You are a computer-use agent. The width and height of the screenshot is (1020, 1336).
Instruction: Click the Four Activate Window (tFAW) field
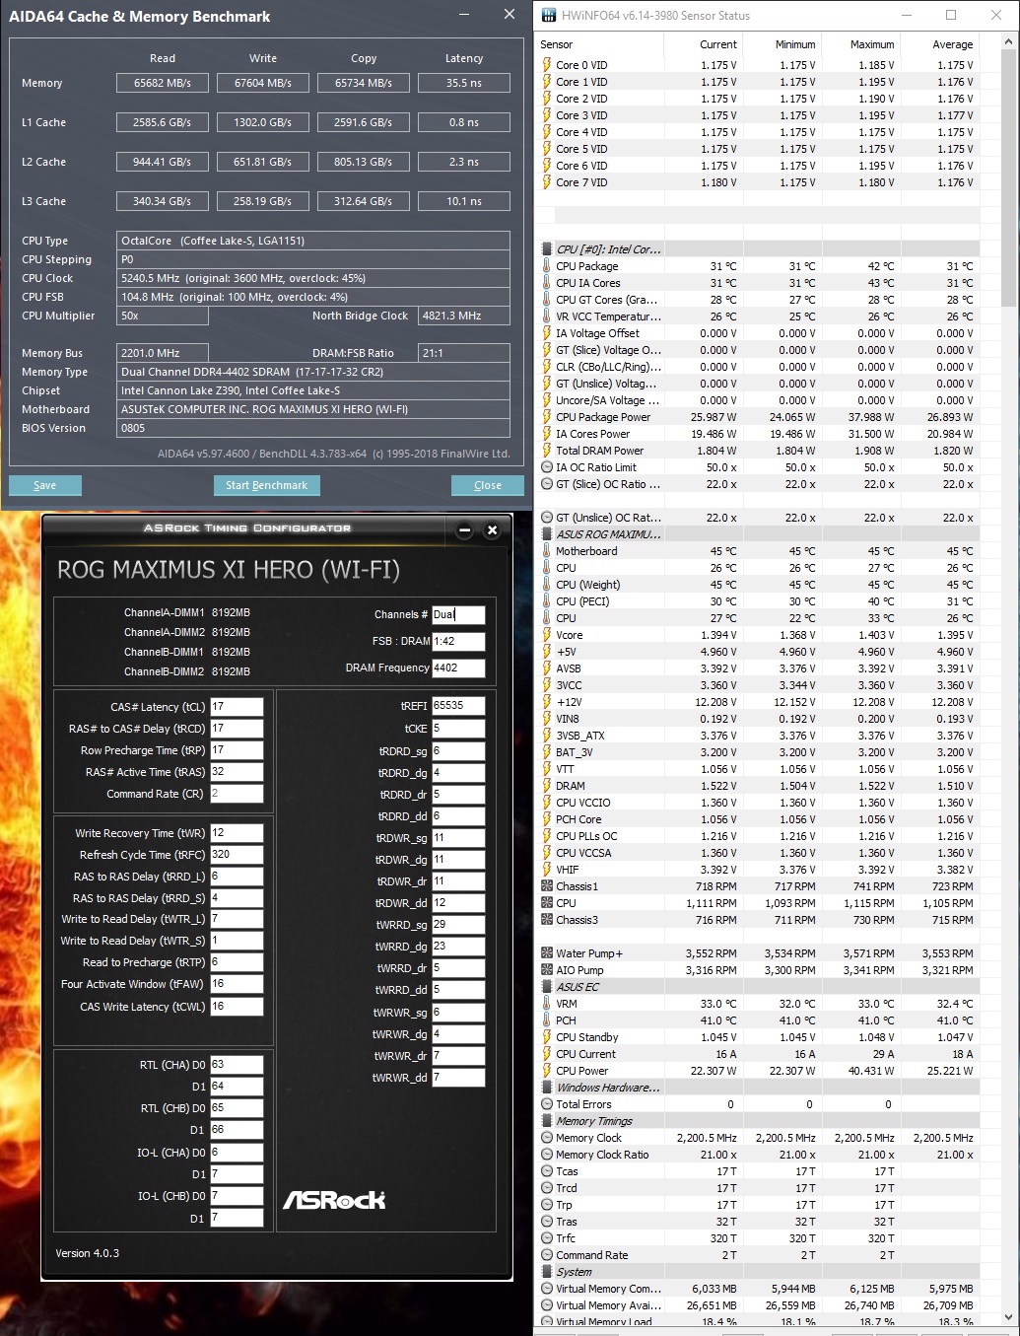tap(237, 984)
